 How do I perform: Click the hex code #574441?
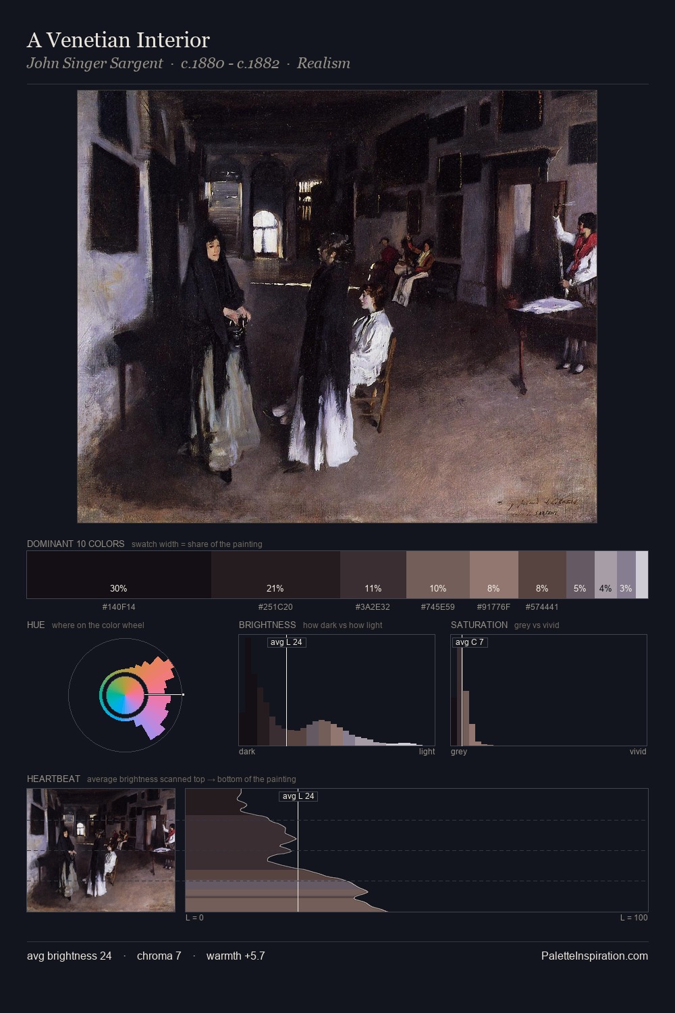(542, 606)
